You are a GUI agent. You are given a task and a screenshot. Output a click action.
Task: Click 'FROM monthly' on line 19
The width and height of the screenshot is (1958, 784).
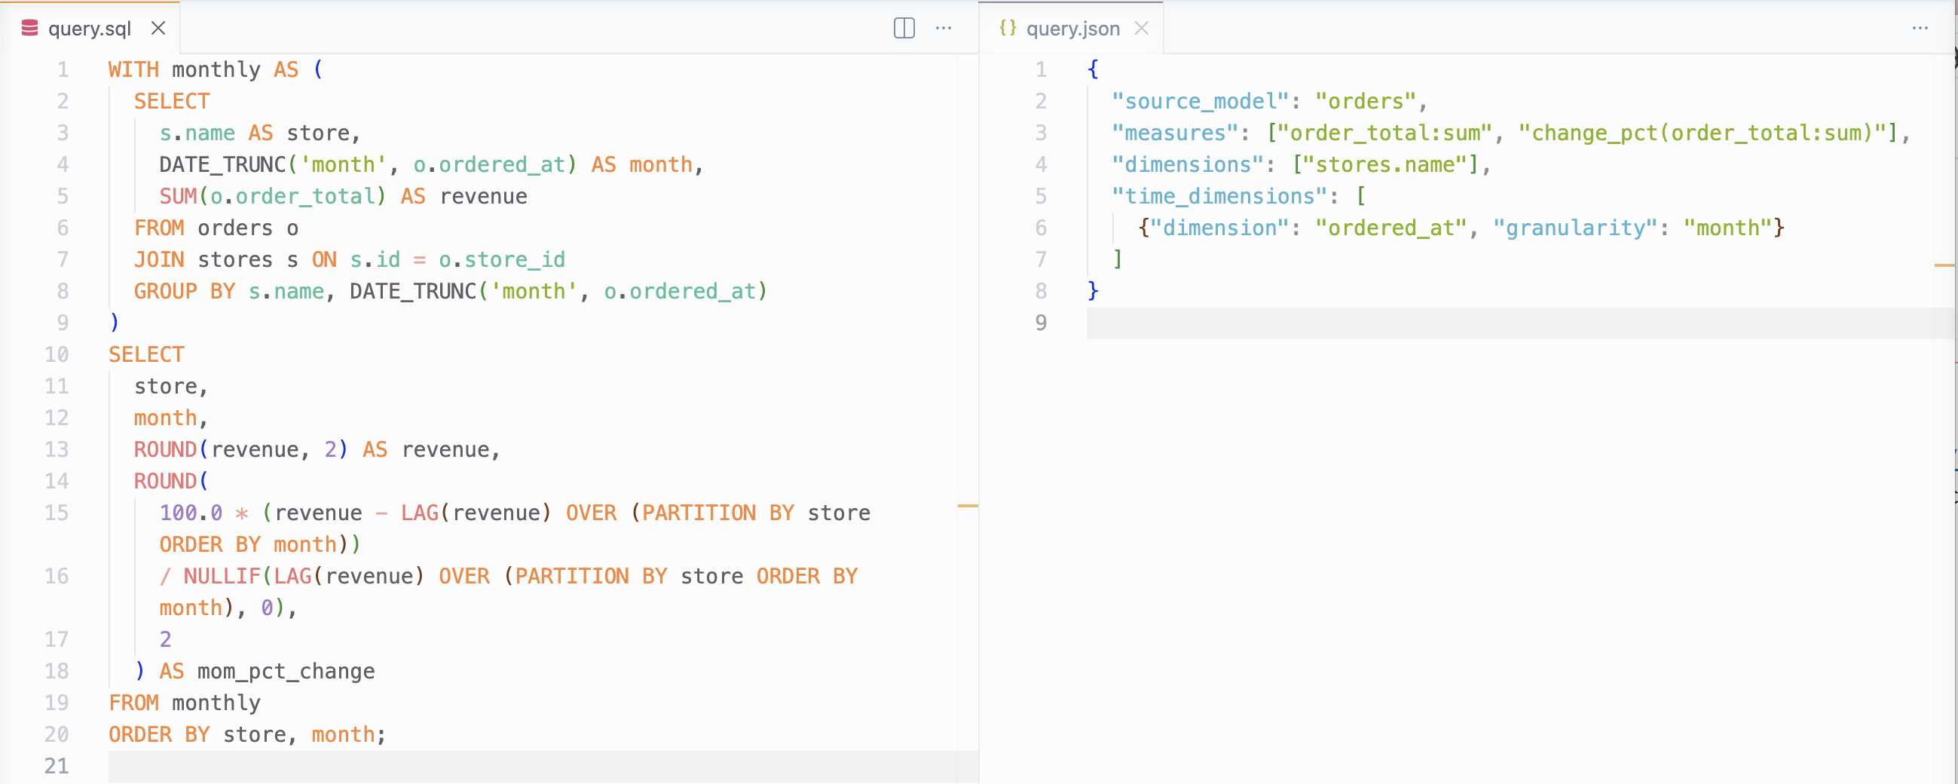184,703
